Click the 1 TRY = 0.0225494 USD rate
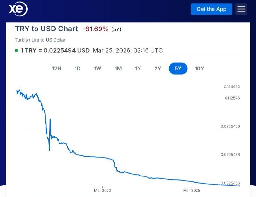This screenshot has height=197, width=256. (x=55, y=50)
